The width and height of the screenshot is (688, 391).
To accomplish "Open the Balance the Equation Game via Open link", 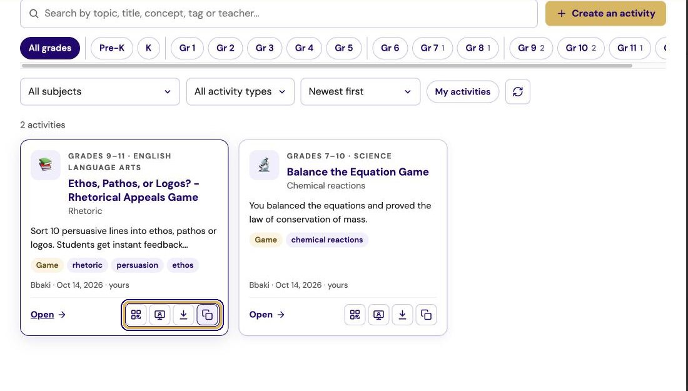I will [x=267, y=315].
